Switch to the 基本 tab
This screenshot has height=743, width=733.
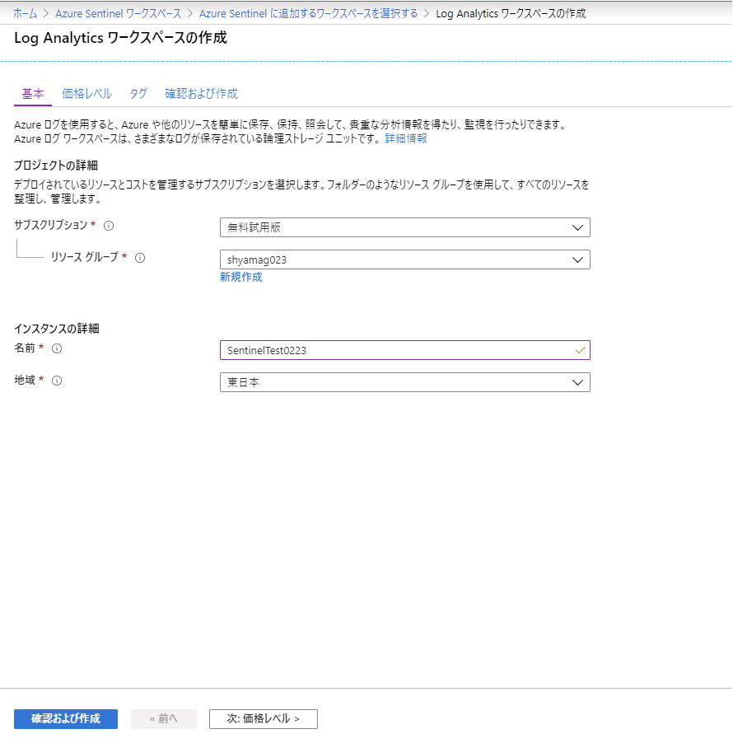[x=33, y=94]
